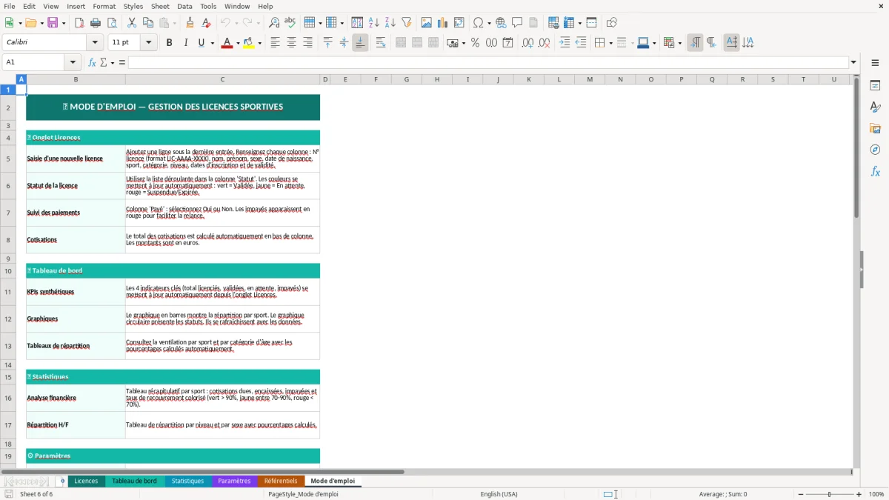Insert a hyperlink

coord(501,23)
